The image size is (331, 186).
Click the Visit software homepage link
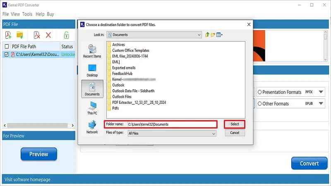(27, 179)
